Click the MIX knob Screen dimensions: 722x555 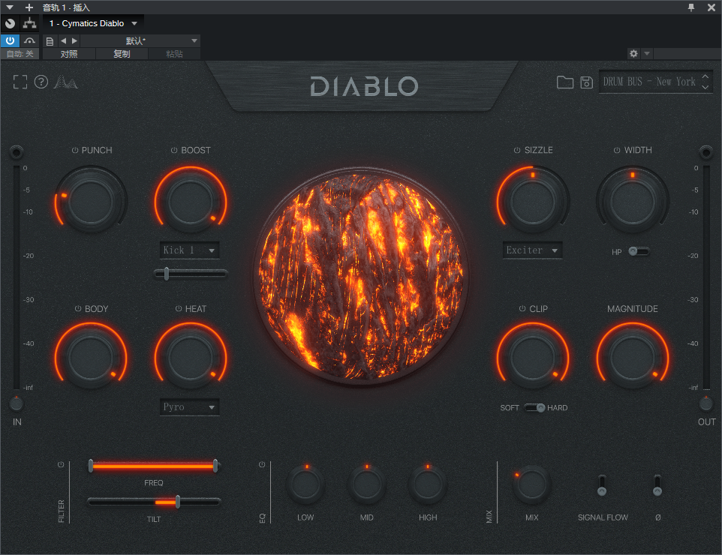click(532, 484)
